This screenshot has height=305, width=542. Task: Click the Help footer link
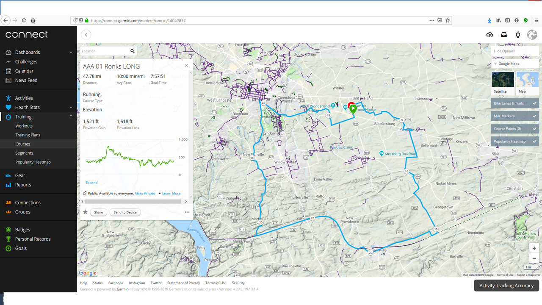click(x=83, y=283)
